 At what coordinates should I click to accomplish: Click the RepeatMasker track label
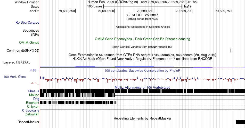click(x=28, y=122)
